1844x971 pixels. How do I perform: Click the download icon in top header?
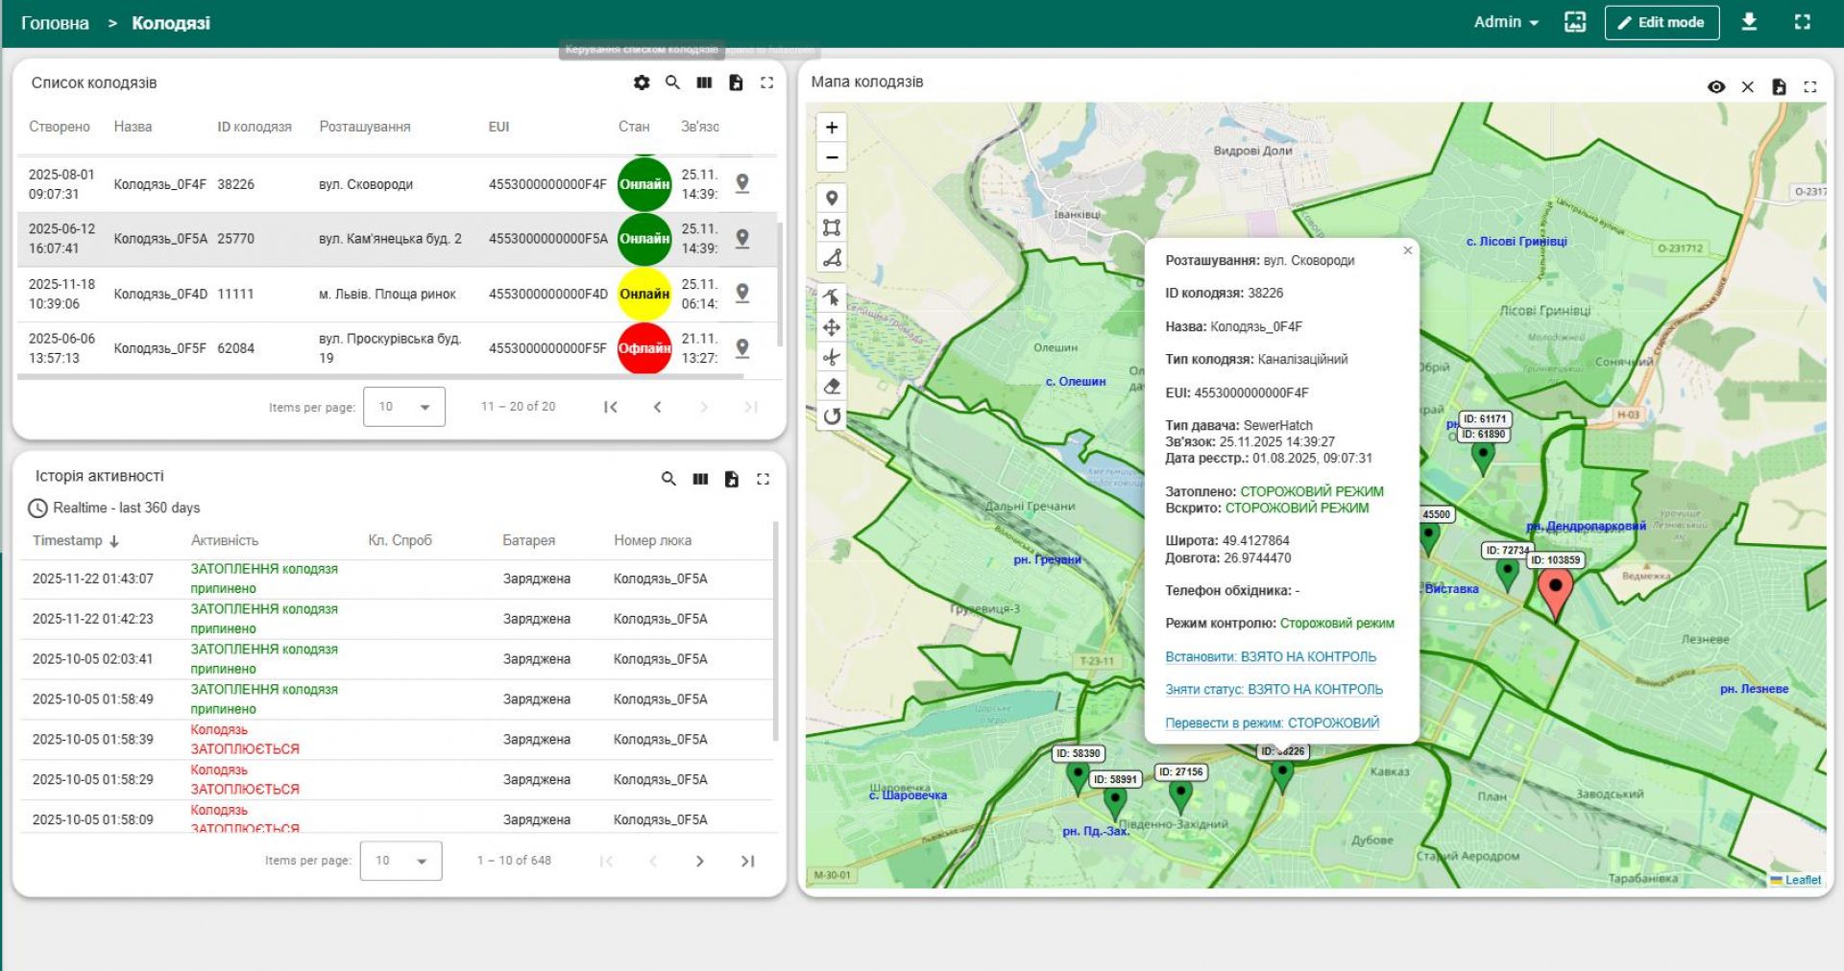tap(1749, 22)
